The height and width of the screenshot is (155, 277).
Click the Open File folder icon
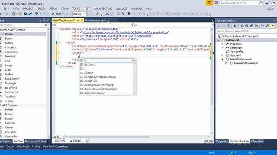[x=20, y=14]
